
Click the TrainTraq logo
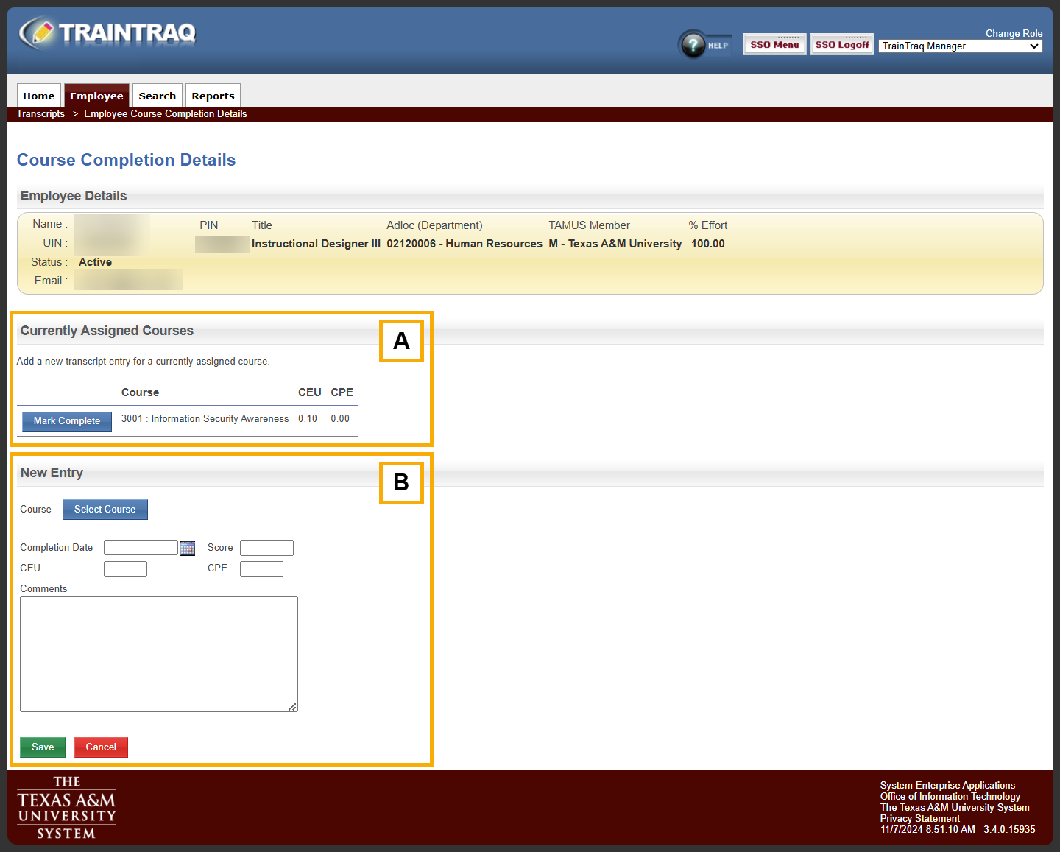(107, 33)
